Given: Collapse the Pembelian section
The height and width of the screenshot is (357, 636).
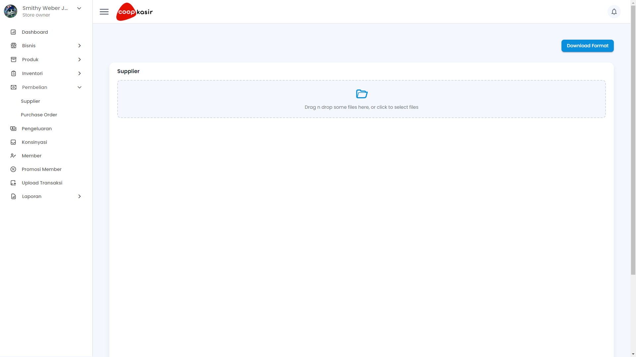Looking at the screenshot, I should pyautogui.click(x=79, y=87).
